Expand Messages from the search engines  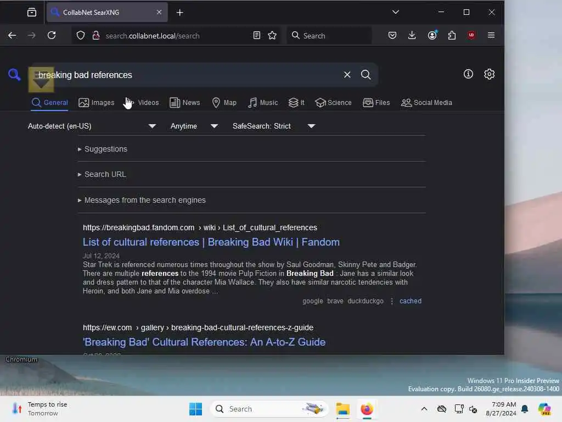[x=142, y=200]
